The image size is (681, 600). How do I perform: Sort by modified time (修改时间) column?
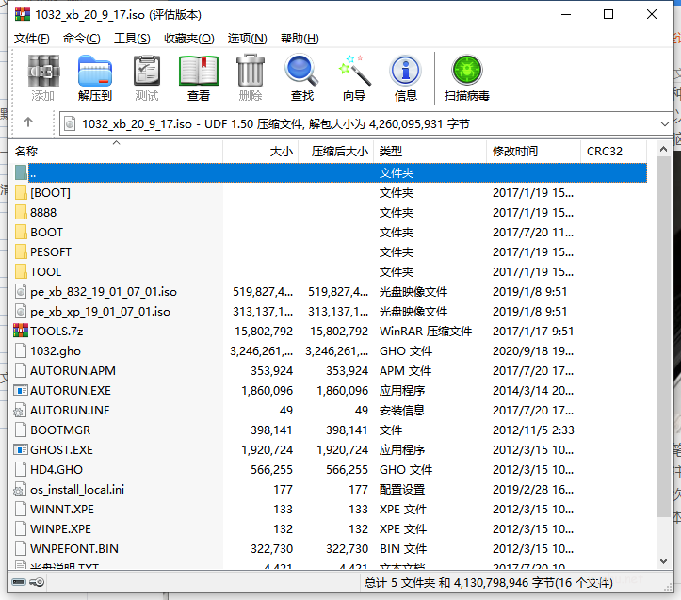coord(515,152)
